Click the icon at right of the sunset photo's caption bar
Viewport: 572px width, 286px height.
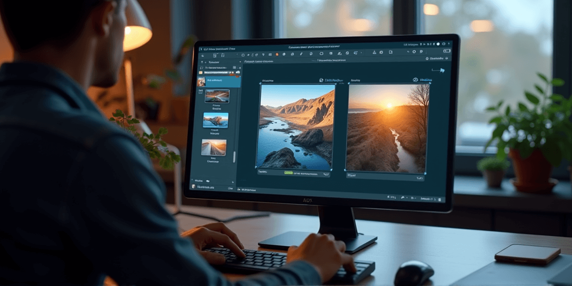(x=420, y=178)
